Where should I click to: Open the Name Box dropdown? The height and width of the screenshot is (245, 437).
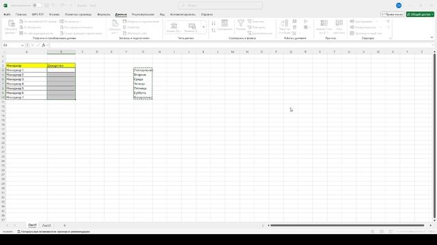click(x=22, y=46)
